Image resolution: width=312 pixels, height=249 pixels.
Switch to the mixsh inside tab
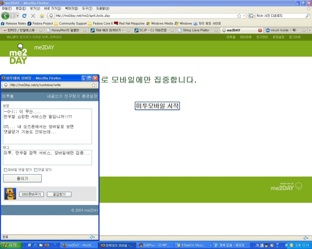tap(285, 30)
